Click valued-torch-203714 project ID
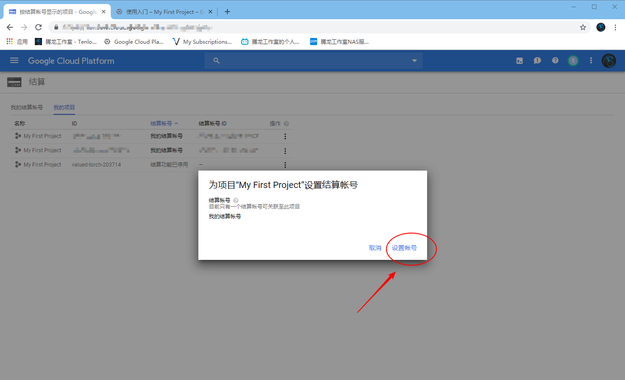 coord(96,165)
